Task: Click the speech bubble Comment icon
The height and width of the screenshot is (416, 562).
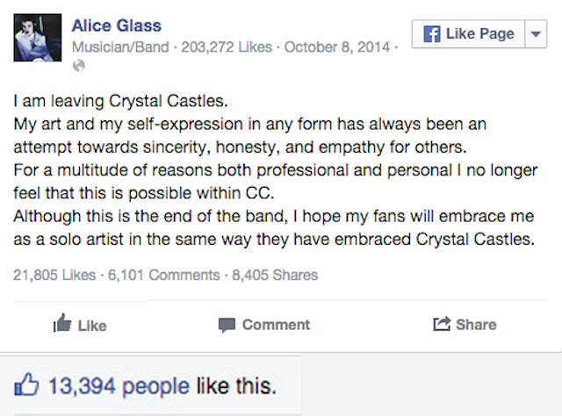Action: (227, 325)
